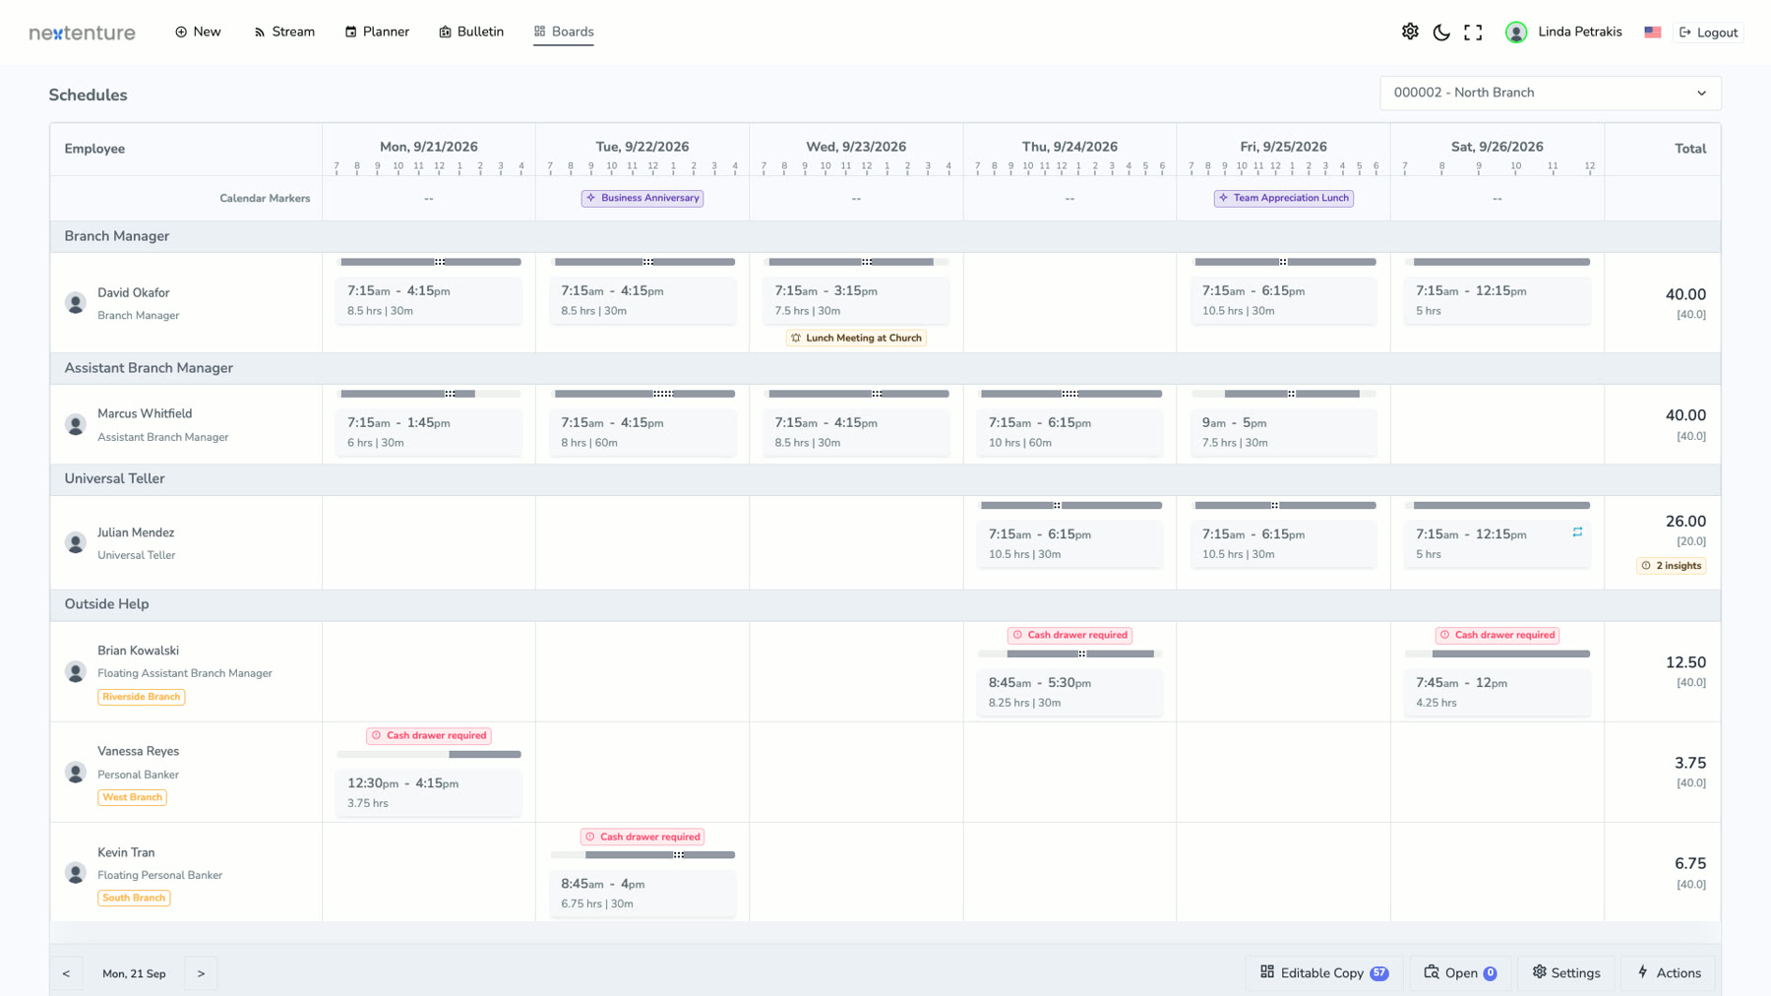Viewport: 1771px width, 996px height.
Task: Click Riverside Branch tag under Brian Kowalski
Action: coord(142,697)
